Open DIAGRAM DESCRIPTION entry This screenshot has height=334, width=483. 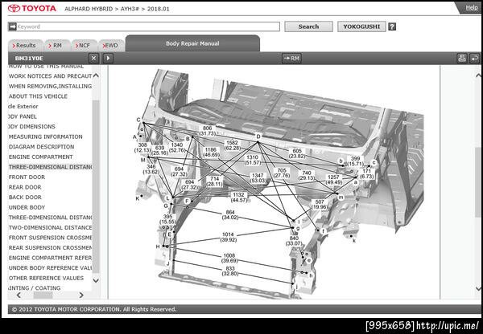(41, 147)
